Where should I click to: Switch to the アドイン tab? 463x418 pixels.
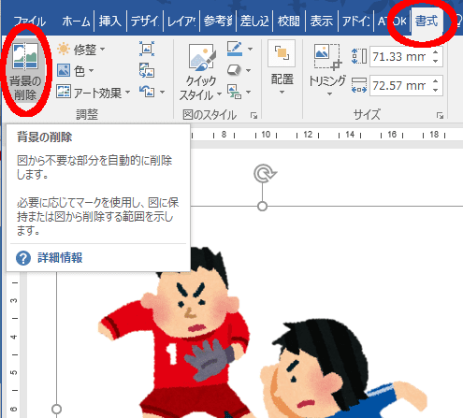tap(356, 22)
